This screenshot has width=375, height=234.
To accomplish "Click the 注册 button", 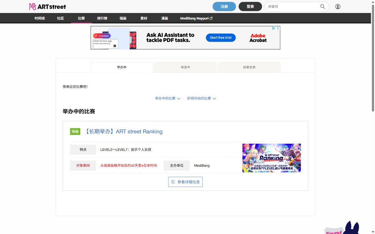I will pos(224,6).
